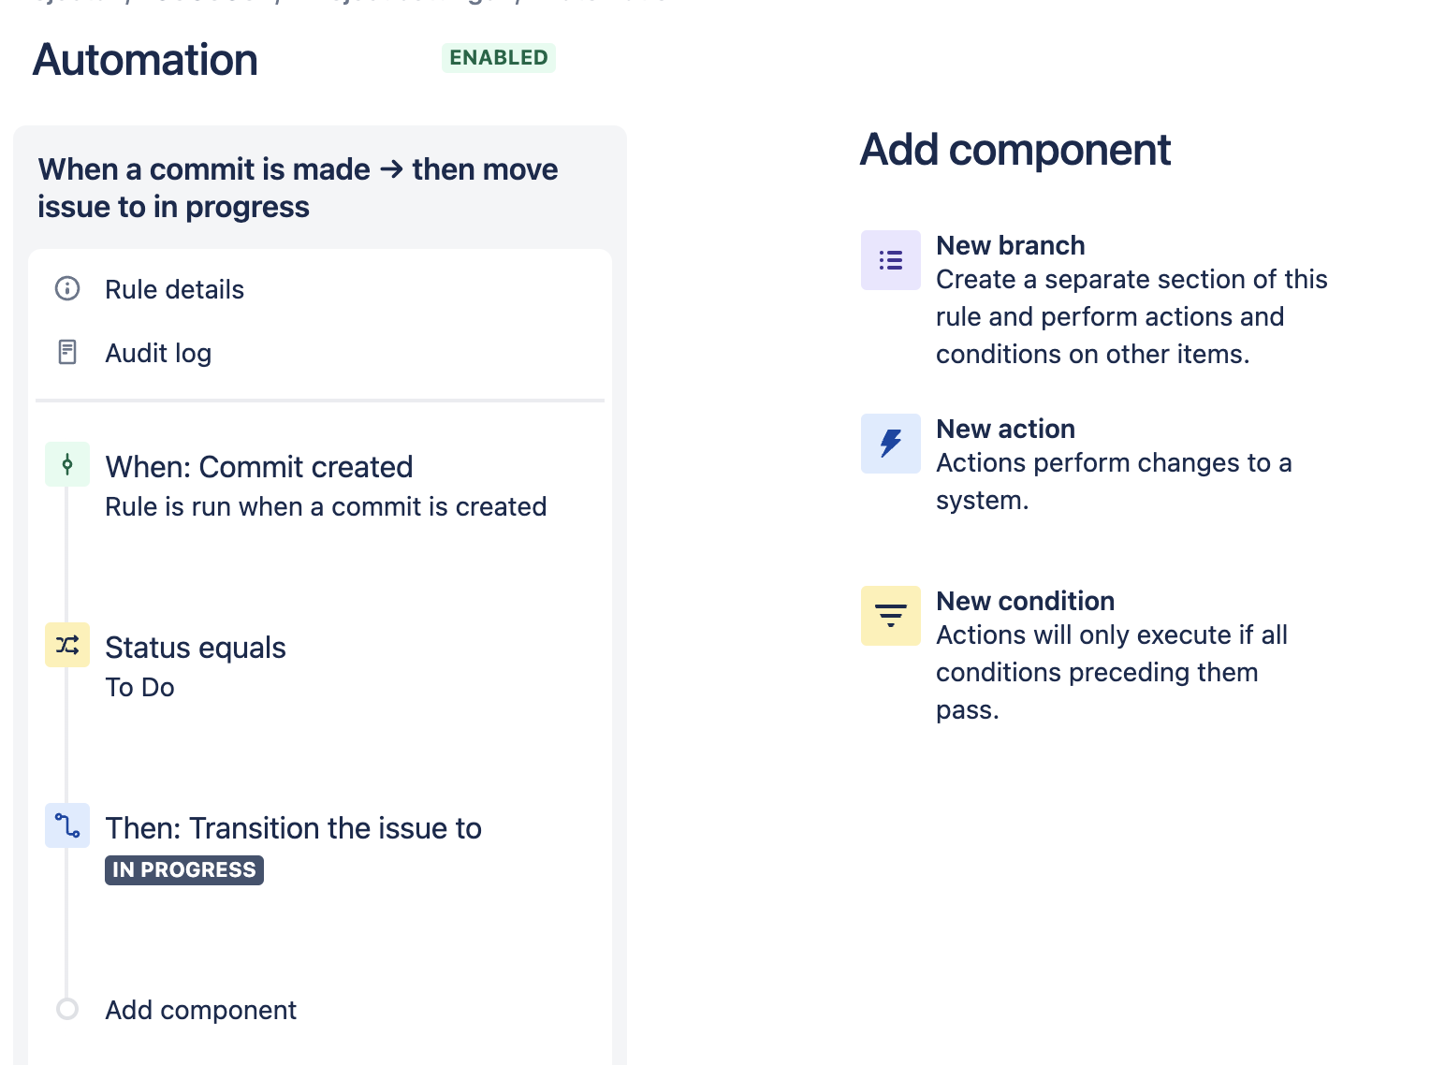Click the Add component circle node

(67, 1009)
